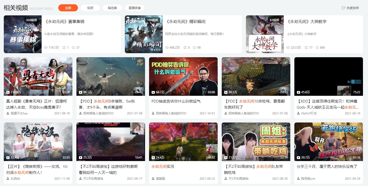Click the description 斗鱼永劫无间精彩赛事，等你来回顾！
Viewport: 368px width, 186px height.
pos(69,34)
